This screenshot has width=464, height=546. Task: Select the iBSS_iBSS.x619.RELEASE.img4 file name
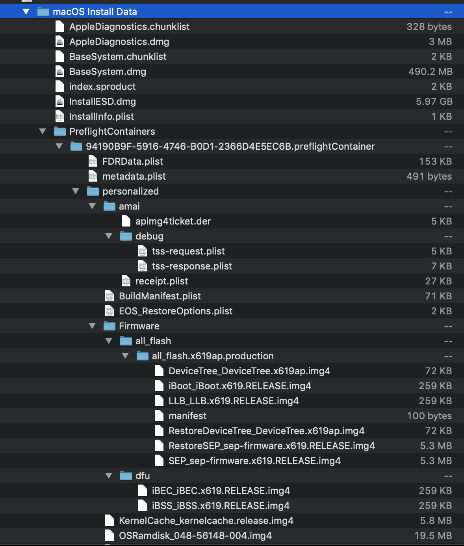pyautogui.click(x=221, y=506)
